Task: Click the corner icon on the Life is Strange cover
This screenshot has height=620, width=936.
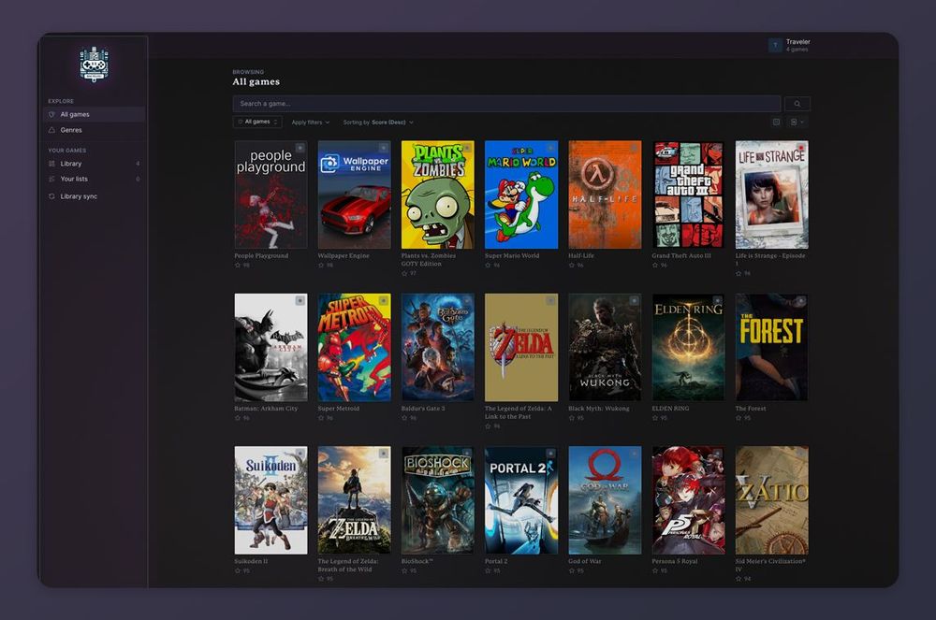Action: click(801, 148)
